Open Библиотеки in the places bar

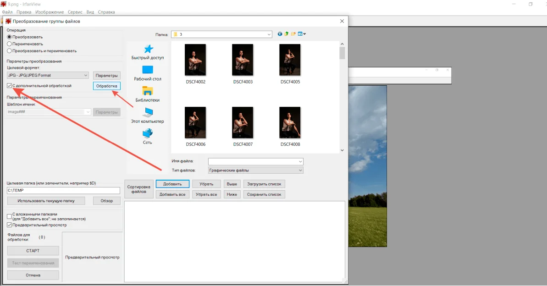pyautogui.click(x=148, y=94)
